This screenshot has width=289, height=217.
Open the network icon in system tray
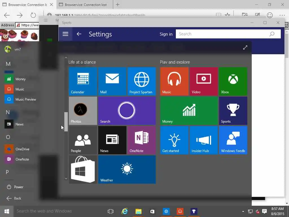(x=250, y=211)
